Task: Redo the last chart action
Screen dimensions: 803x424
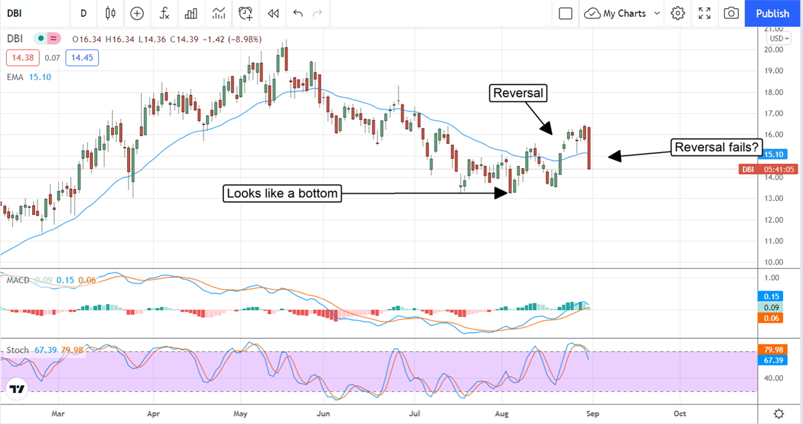Action: (x=318, y=13)
